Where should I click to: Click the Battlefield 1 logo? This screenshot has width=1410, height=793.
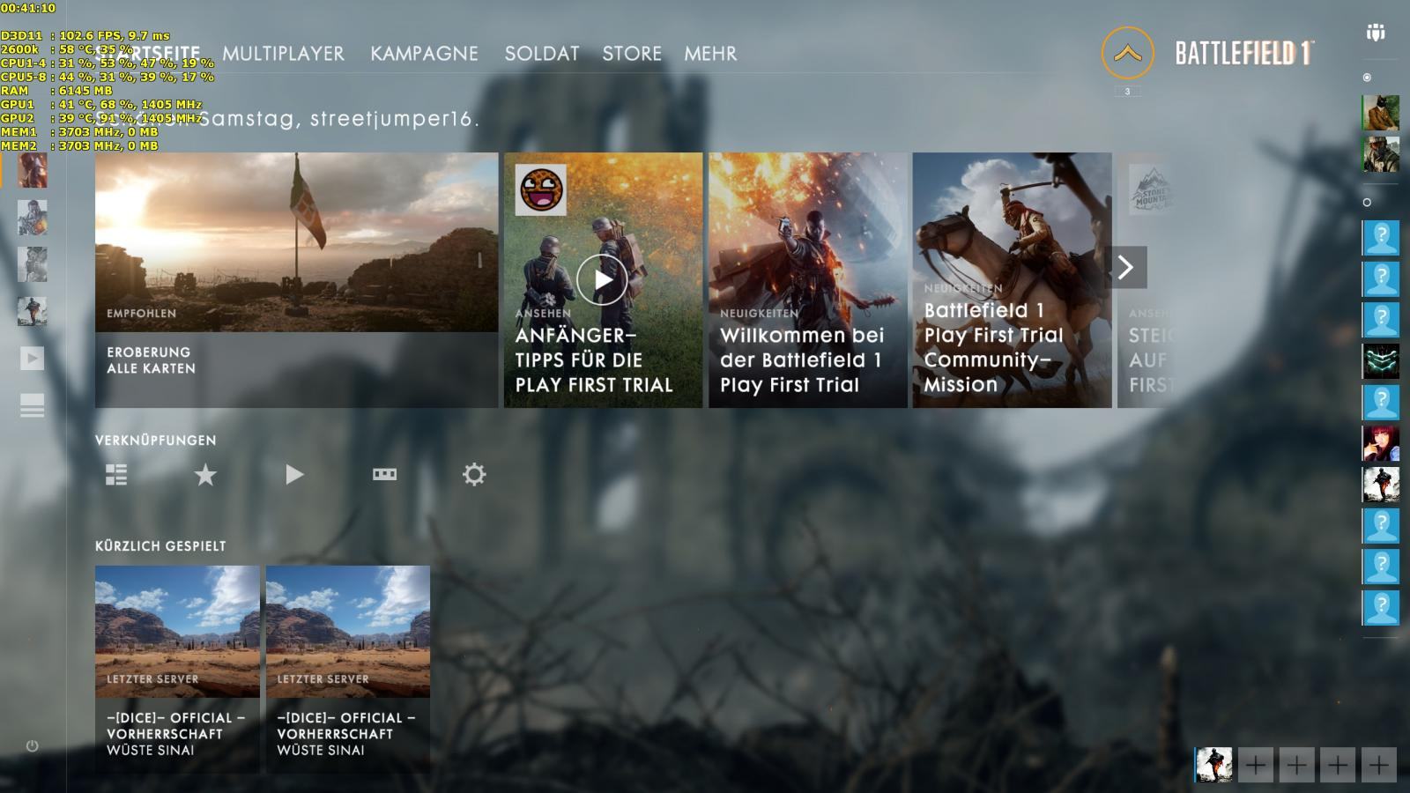coord(1243,54)
